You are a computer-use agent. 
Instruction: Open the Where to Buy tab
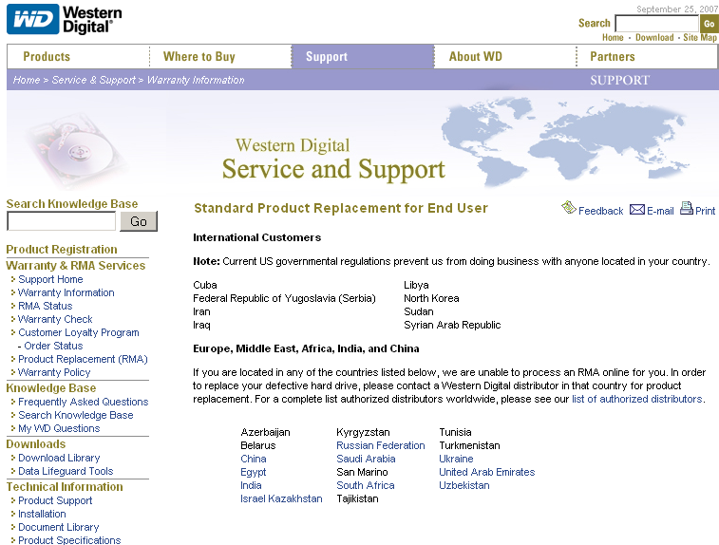[199, 56]
